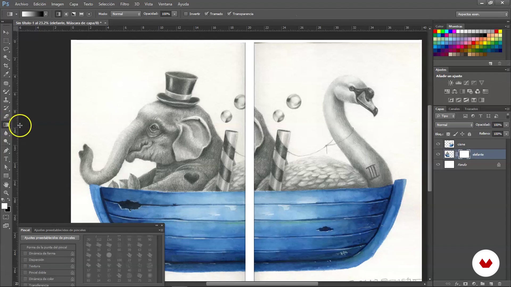
Task: Open the Archivo menu
Action: [21, 4]
